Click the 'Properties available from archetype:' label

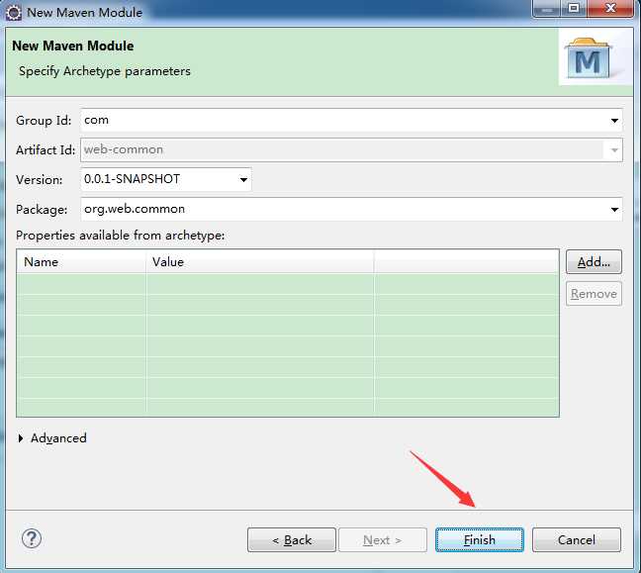point(121,236)
